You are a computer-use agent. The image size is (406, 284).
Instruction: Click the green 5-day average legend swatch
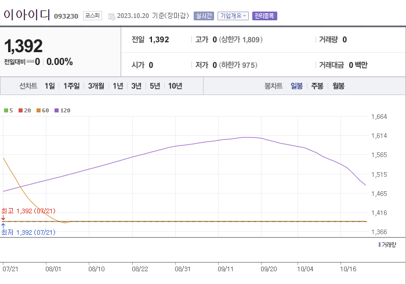(6, 111)
